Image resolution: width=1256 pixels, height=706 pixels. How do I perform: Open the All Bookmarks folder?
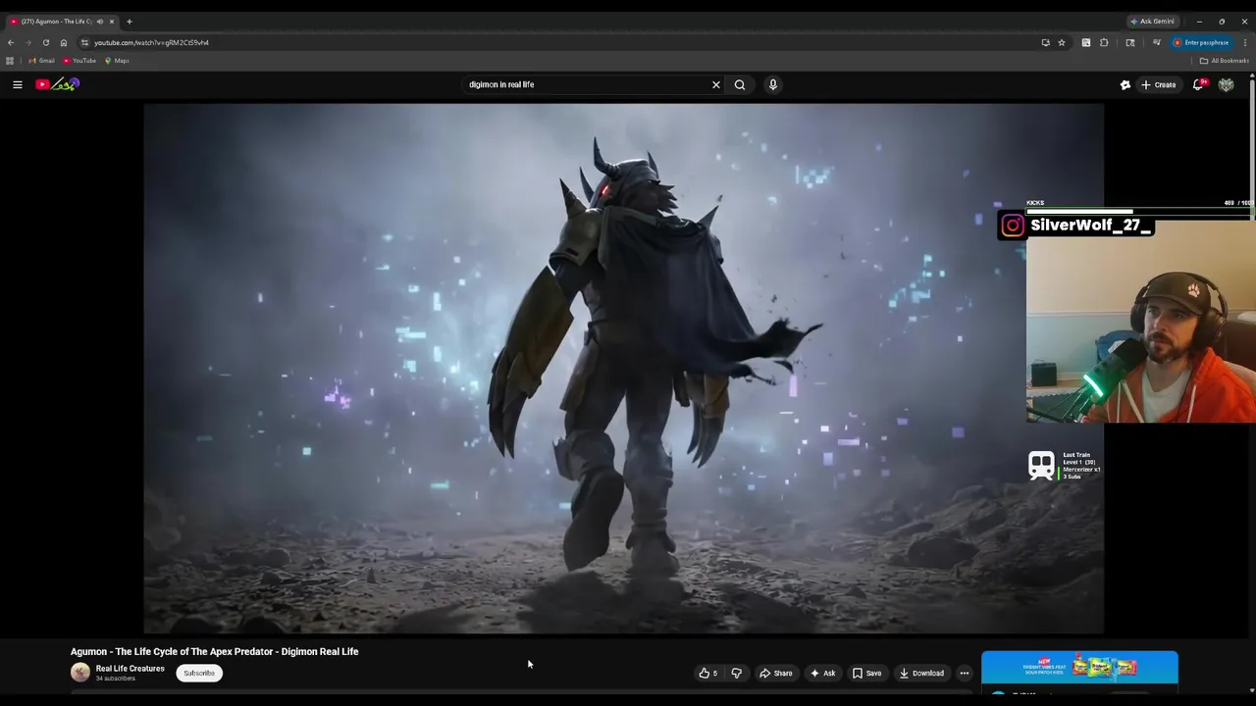click(x=1224, y=61)
